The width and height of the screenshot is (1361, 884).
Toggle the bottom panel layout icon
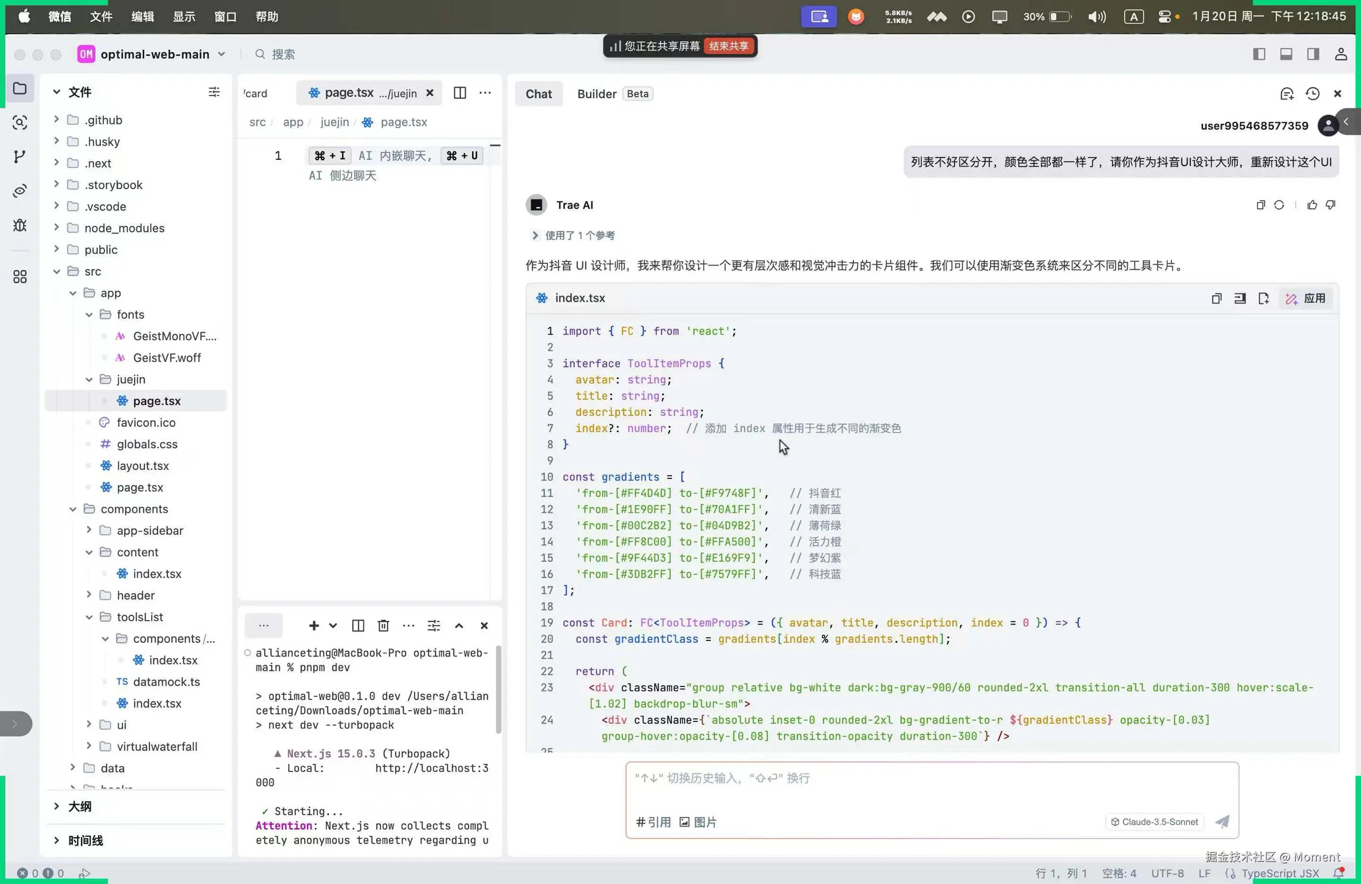tap(1286, 54)
